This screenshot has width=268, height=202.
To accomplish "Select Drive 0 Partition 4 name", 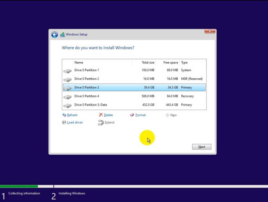I will point(87,96).
